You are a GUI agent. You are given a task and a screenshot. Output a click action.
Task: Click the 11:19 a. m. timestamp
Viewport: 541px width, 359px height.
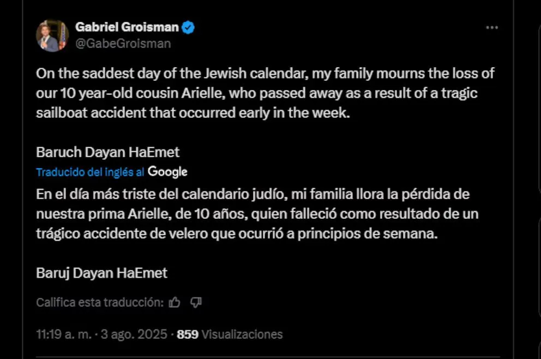coord(63,334)
